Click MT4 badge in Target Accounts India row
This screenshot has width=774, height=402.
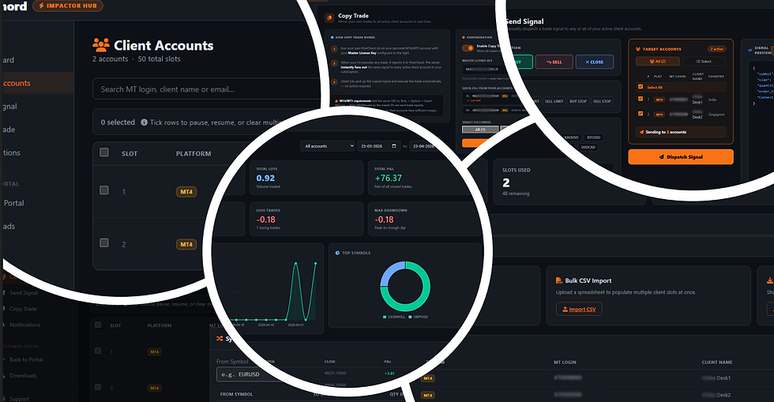(659, 100)
